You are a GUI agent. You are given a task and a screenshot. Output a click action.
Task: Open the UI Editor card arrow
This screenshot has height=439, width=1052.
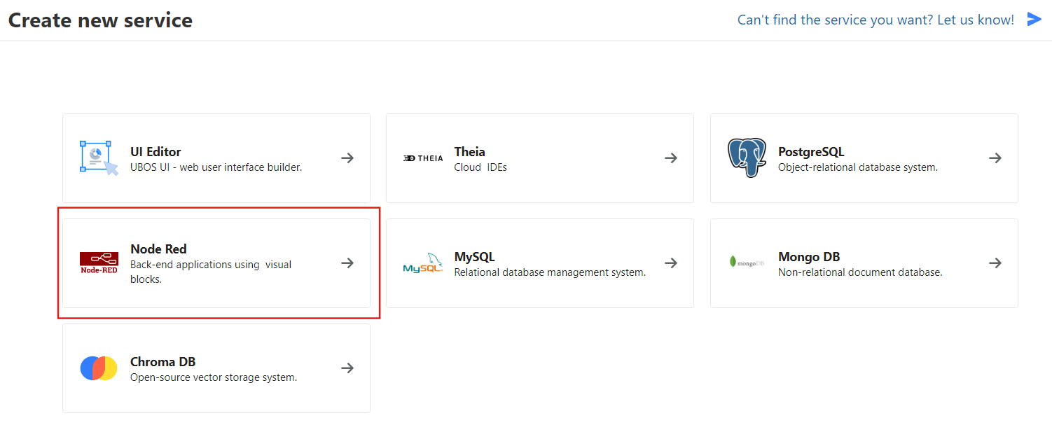click(x=347, y=158)
